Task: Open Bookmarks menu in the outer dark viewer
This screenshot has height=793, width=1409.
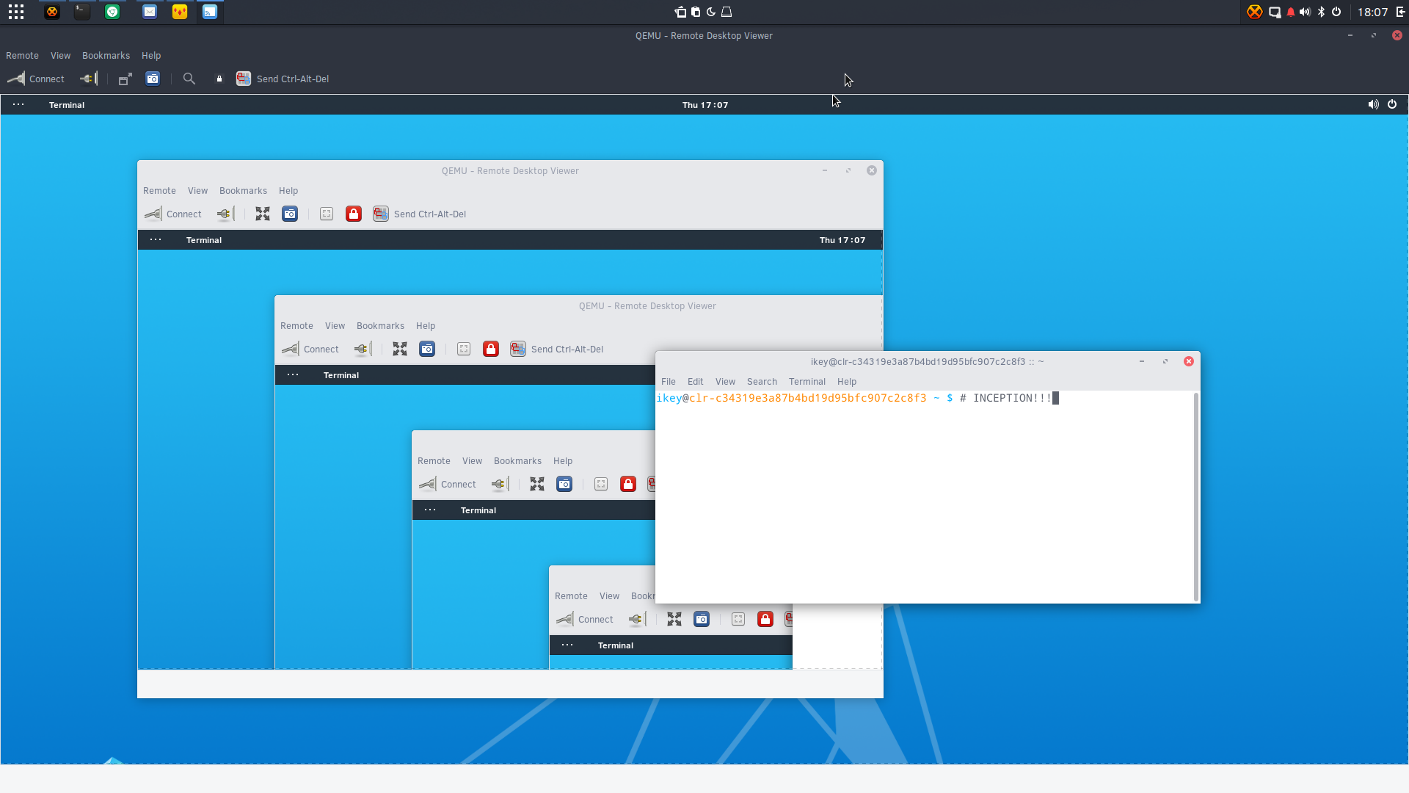Action: [106, 56]
